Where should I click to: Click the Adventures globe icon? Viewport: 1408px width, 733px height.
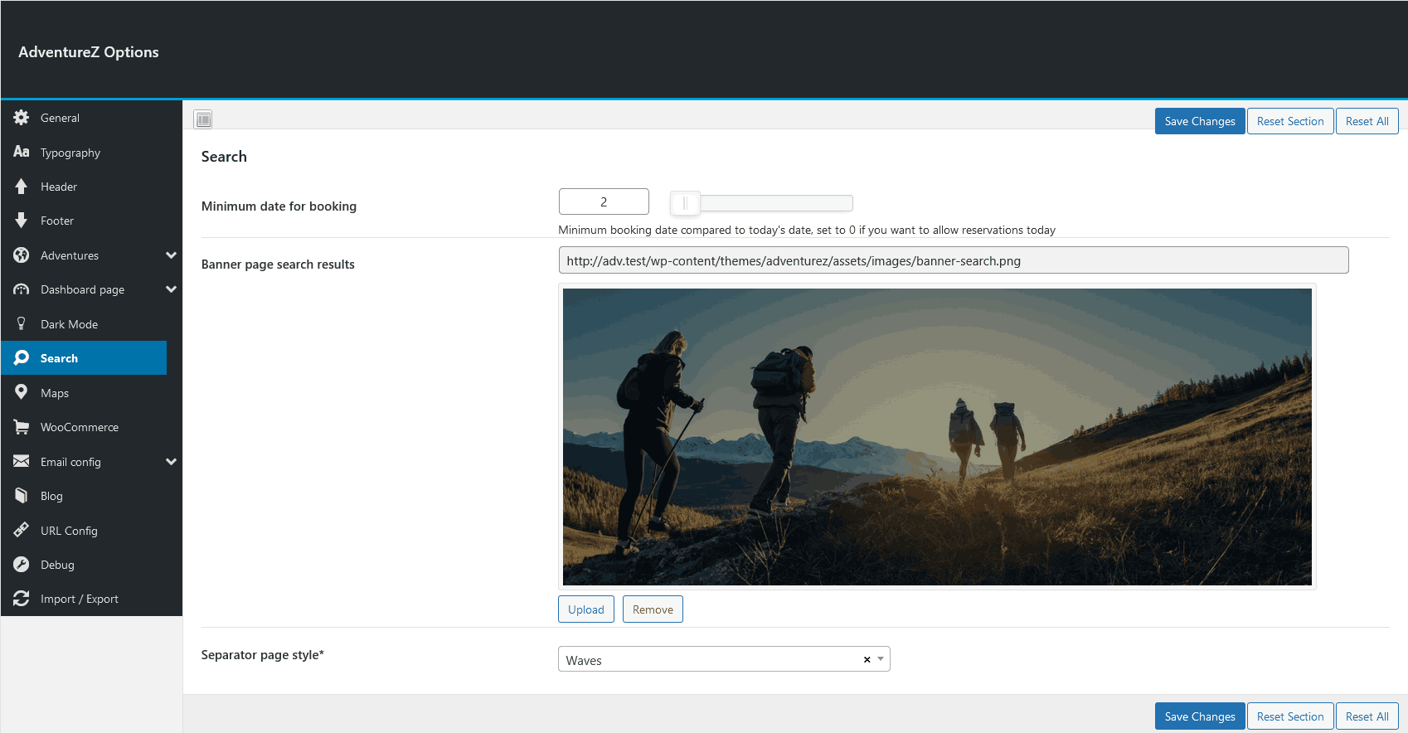pyautogui.click(x=22, y=255)
